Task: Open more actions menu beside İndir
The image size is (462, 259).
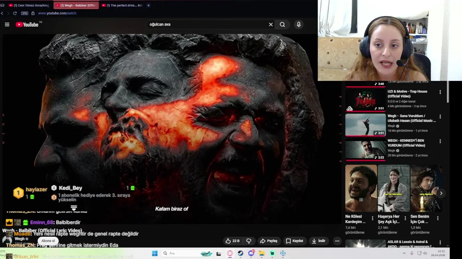Action: pos(337,241)
